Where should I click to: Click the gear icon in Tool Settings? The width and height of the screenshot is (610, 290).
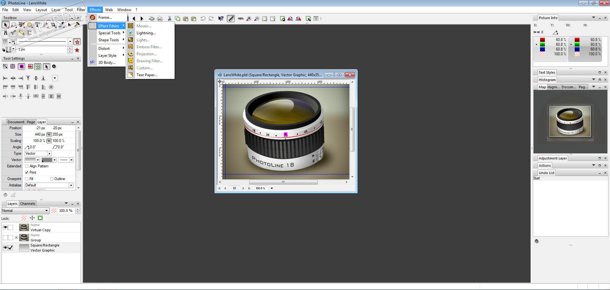pos(54,66)
